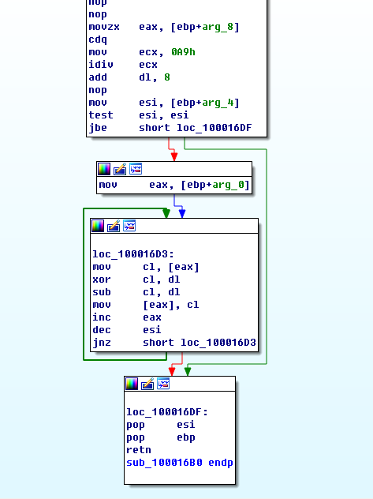Select the 'retn' instruction

coord(139,450)
